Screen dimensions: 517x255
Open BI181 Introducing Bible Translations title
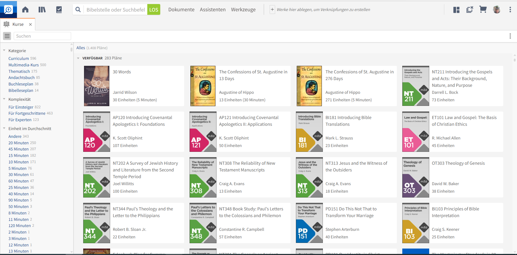pos(348,121)
